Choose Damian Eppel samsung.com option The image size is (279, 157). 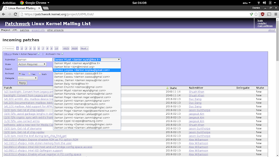pyautogui.click(x=87, y=121)
